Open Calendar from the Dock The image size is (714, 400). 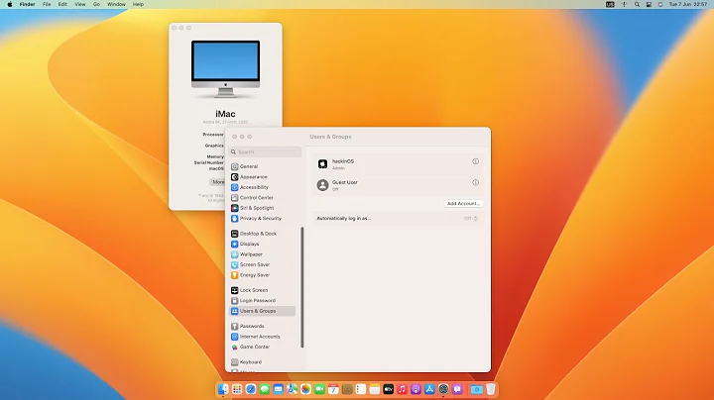333,389
